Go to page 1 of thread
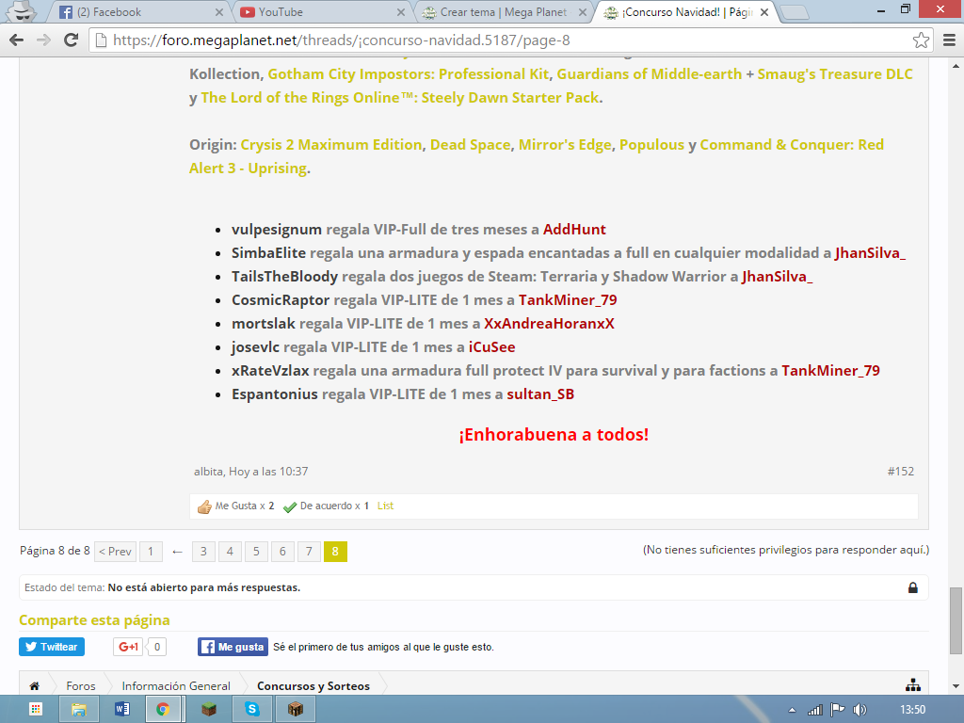Viewport: 964px width, 723px height. [x=151, y=552]
